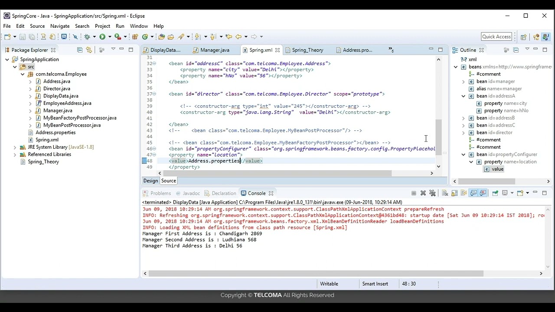Click the Save toolbar icon

pos(23,37)
